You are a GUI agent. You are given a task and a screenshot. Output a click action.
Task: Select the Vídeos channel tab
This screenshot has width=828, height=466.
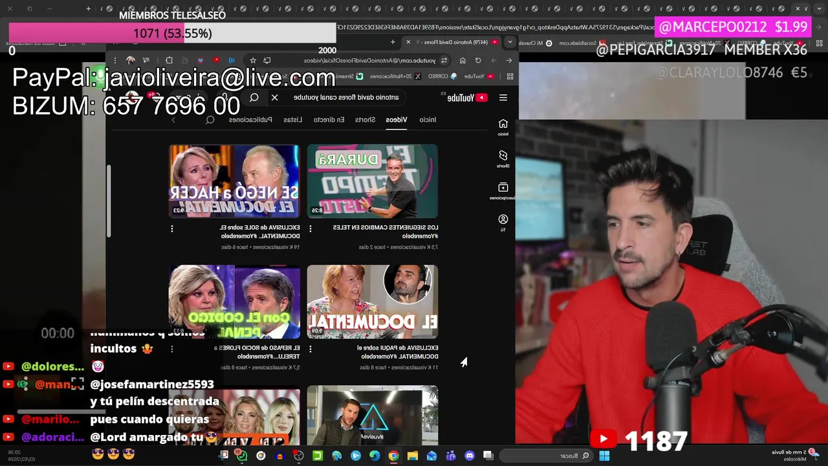tap(397, 120)
